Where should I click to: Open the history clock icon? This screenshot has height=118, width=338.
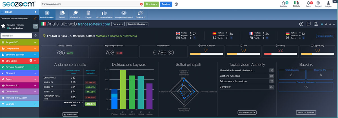176,4
